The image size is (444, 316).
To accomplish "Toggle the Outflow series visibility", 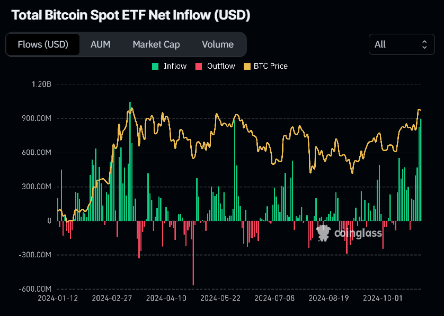I will [215, 66].
